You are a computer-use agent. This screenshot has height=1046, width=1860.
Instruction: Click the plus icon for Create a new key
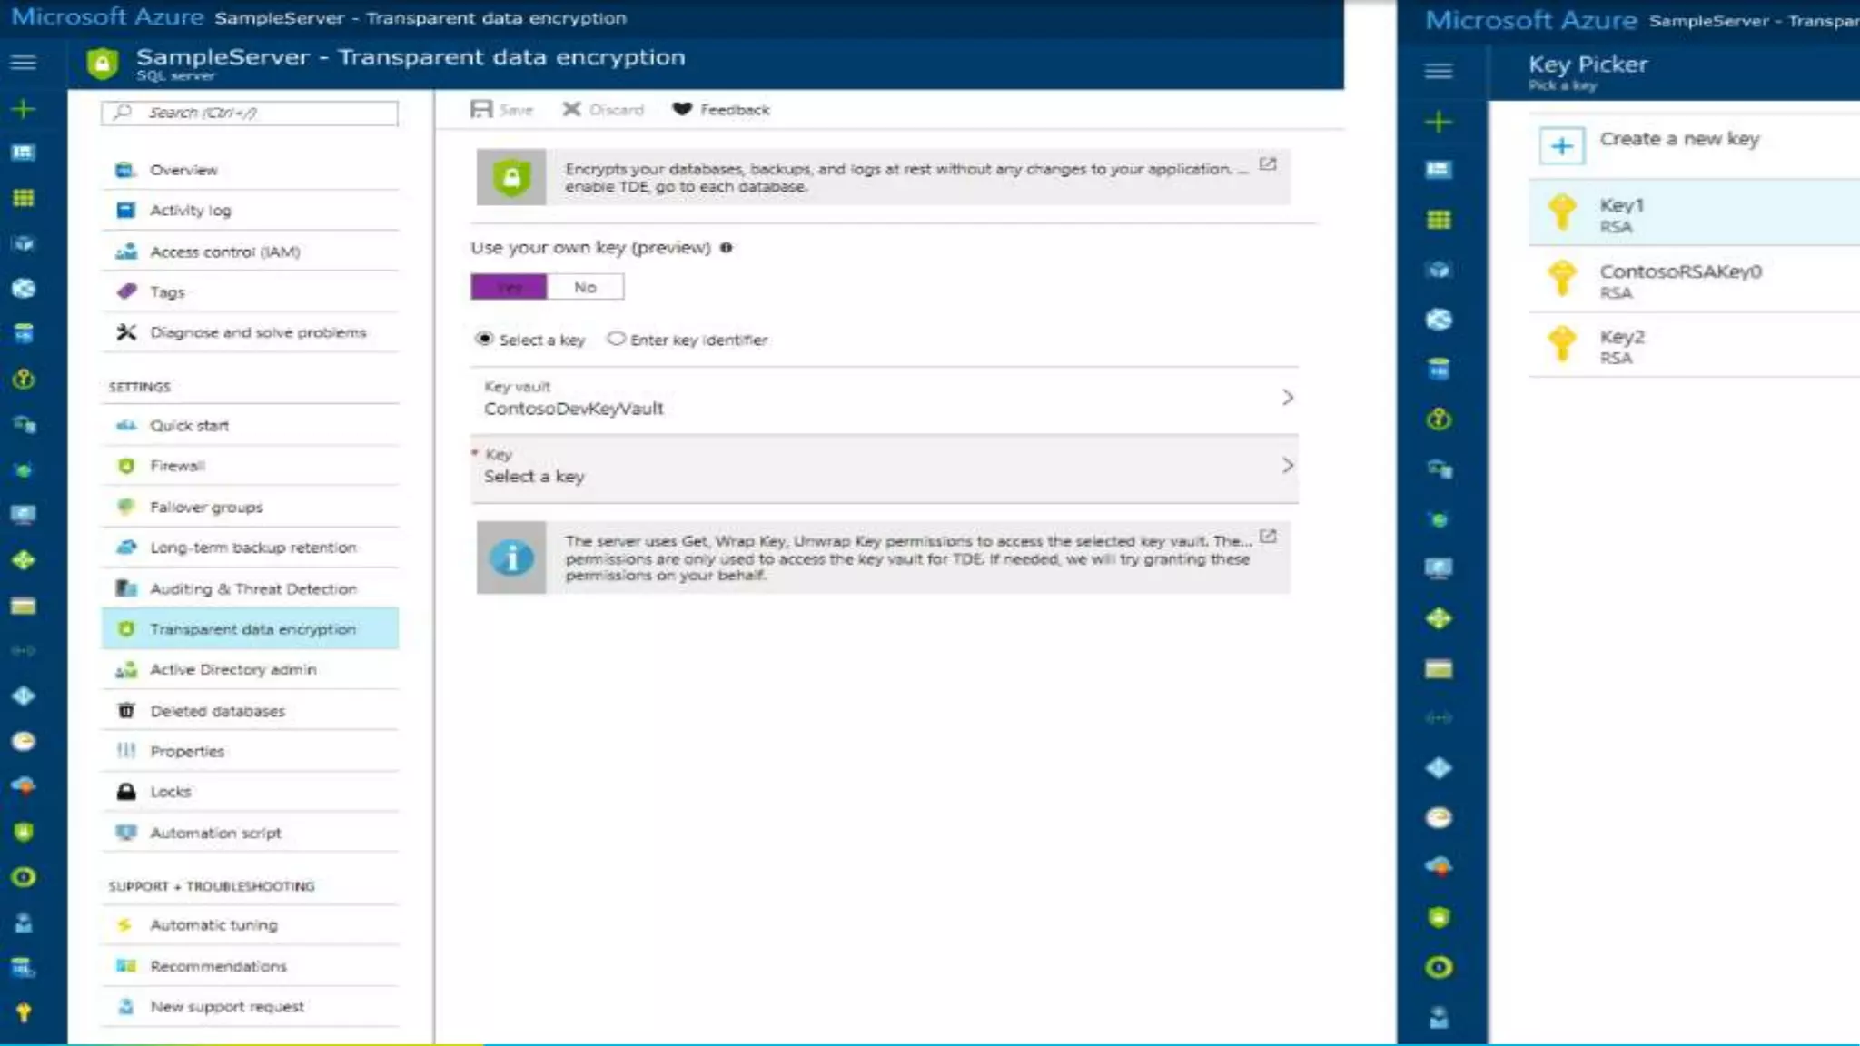1562,146
